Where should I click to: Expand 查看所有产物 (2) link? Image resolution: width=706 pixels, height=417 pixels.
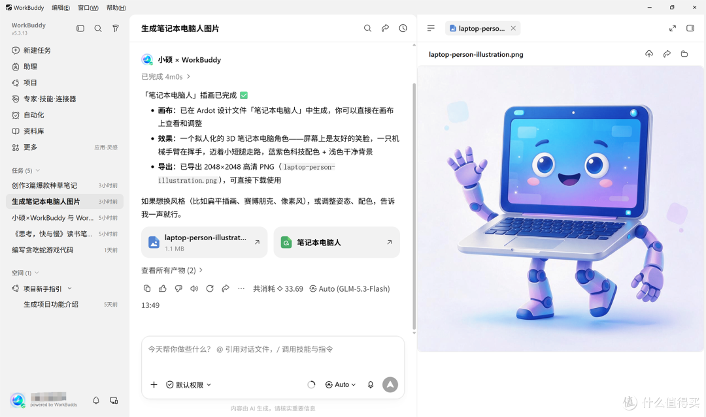pos(172,271)
